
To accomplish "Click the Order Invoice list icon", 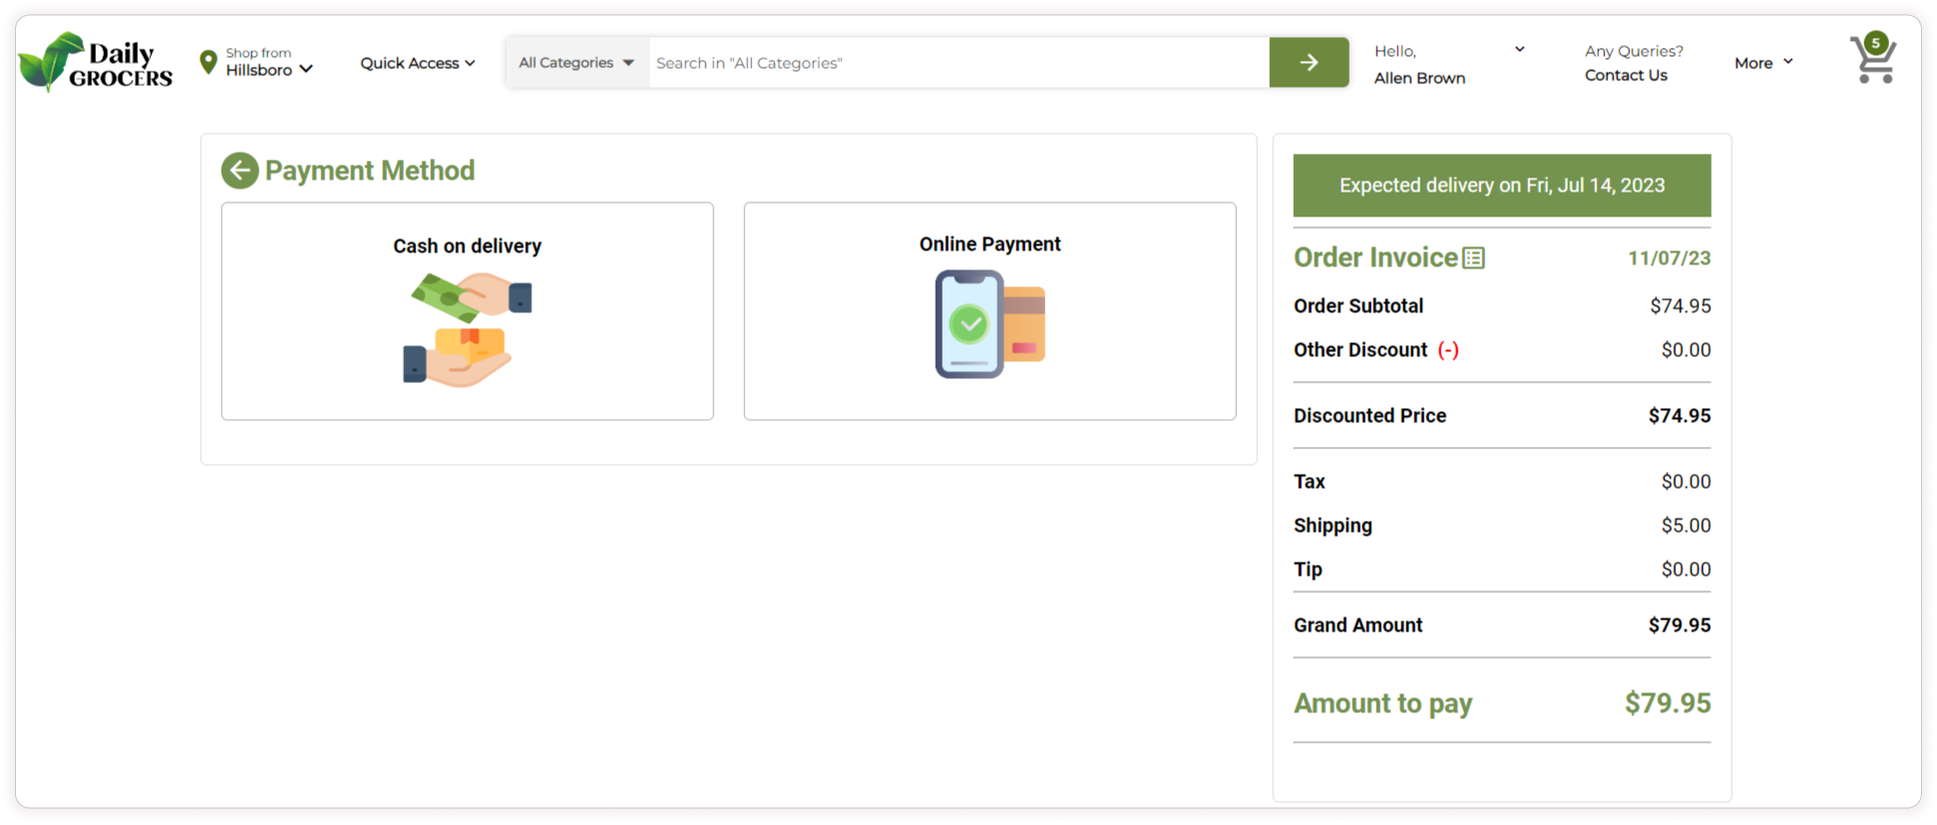I will pos(1473,258).
